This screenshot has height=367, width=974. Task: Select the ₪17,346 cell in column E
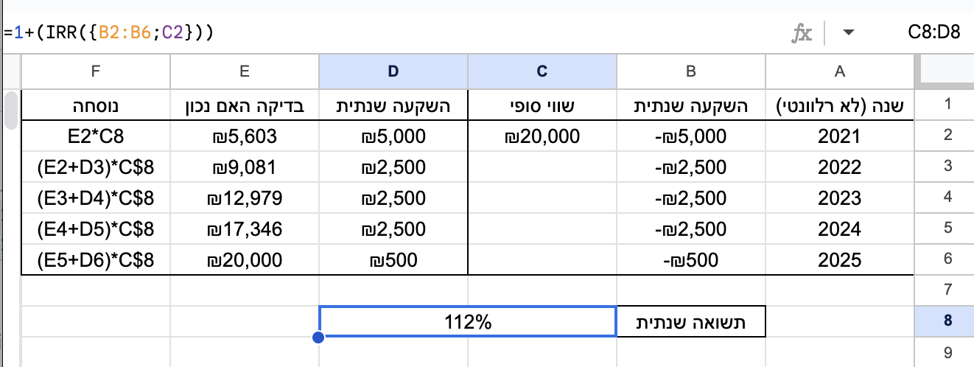pyautogui.click(x=245, y=228)
